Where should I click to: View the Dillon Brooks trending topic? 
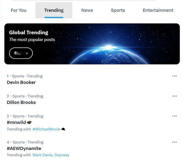tap(21, 102)
